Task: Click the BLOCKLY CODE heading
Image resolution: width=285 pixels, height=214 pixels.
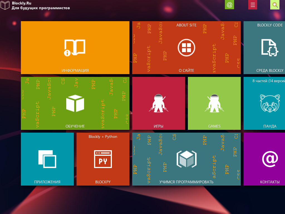Action: point(270,25)
